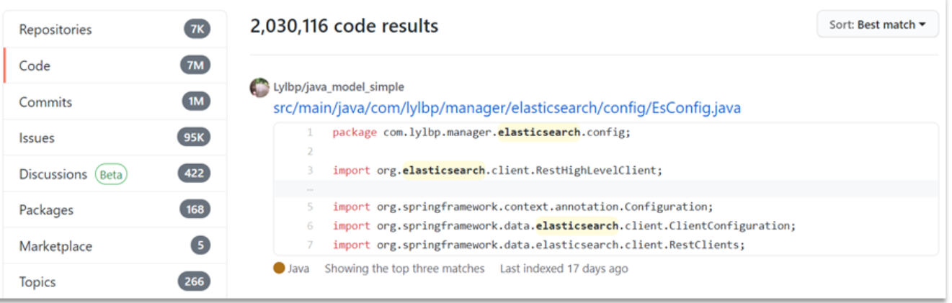Click the 168 Packages count badge
Image resolution: width=952 pixels, height=303 pixels.
point(195,209)
